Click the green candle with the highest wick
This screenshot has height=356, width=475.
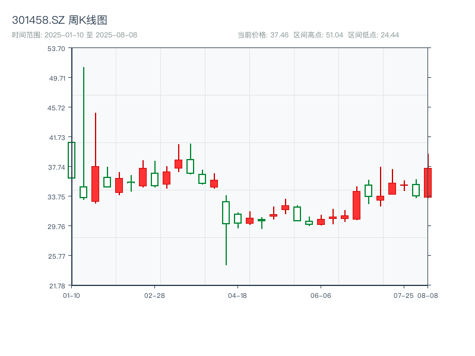pyautogui.click(x=84, y=192)
